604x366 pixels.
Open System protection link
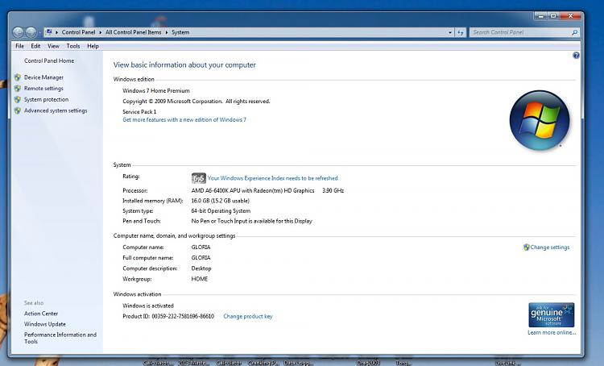coord(46,99)
